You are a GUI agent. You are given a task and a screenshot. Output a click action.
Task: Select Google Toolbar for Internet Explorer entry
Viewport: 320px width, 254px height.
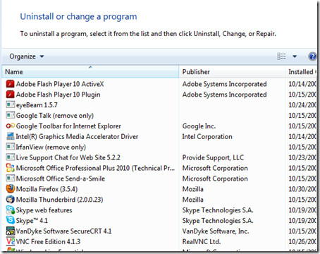click(68, 126)
